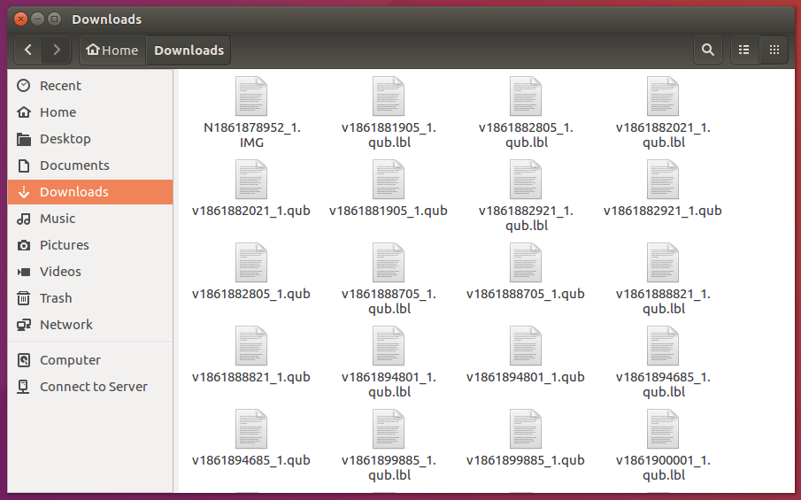
Task: Select file icon v1861899885_1.qub
Action: click(x=526, y=429)
